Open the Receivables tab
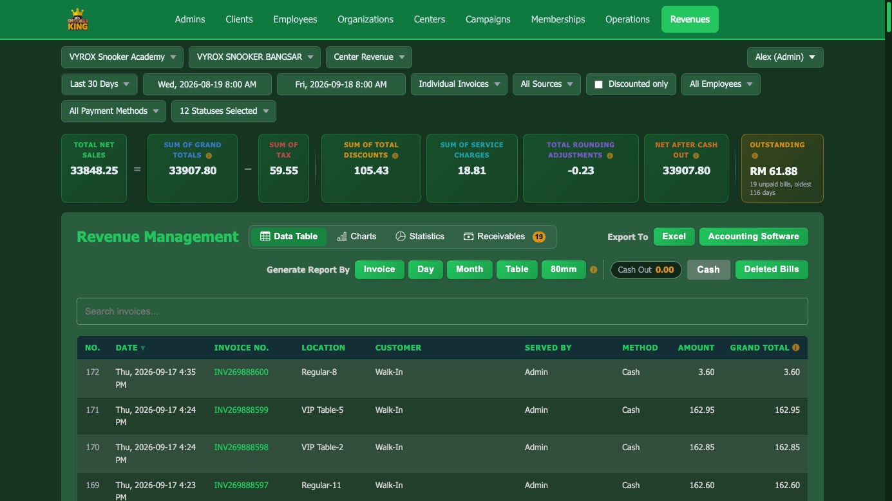This screenshot has height=501, width=892. click(504, 237)
